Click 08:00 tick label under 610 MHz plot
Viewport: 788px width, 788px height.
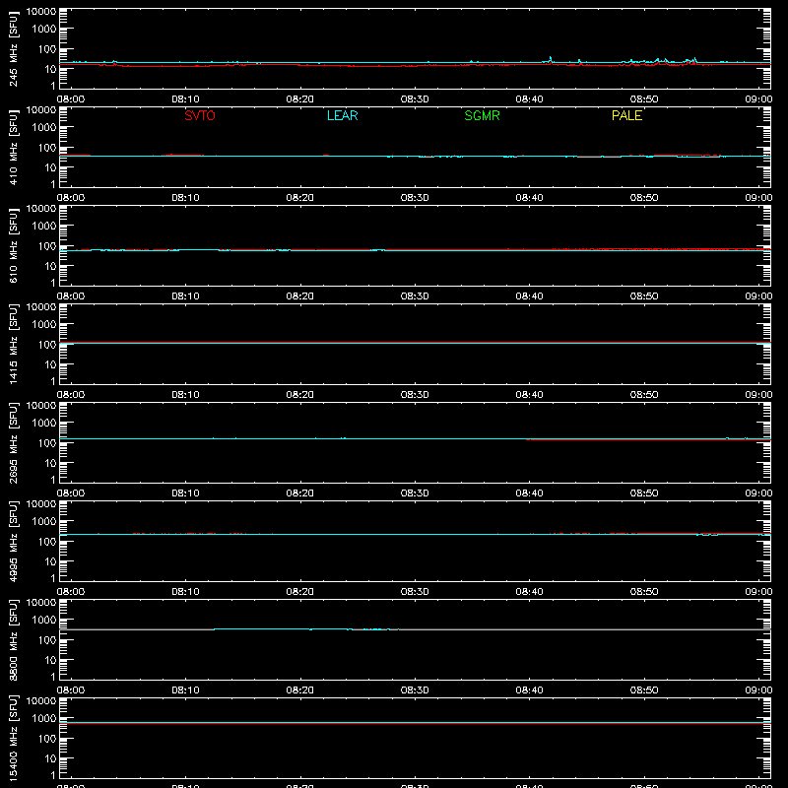coord(71,296)
